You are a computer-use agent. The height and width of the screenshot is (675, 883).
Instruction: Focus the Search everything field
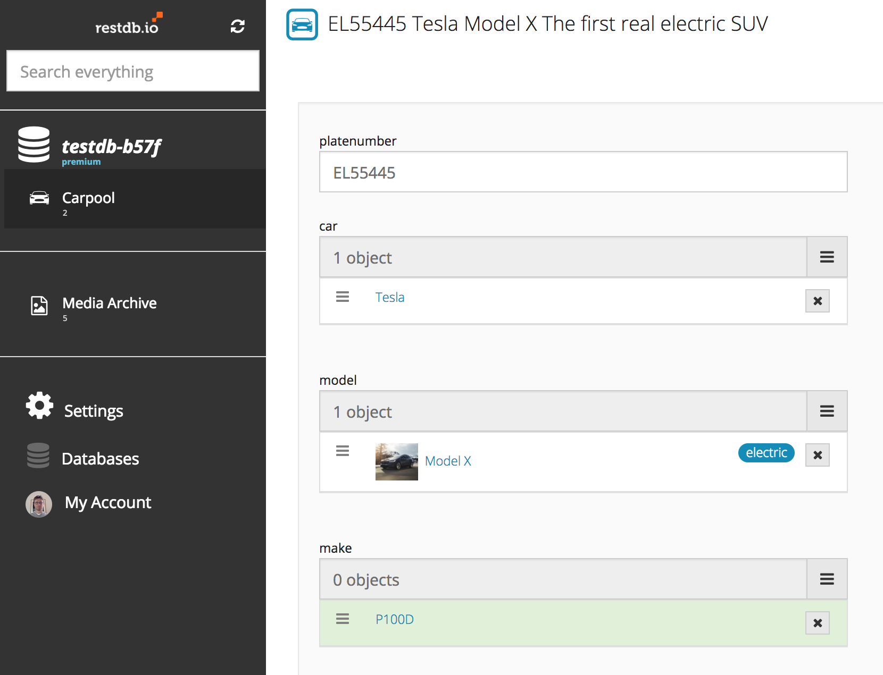click(133, 71)
